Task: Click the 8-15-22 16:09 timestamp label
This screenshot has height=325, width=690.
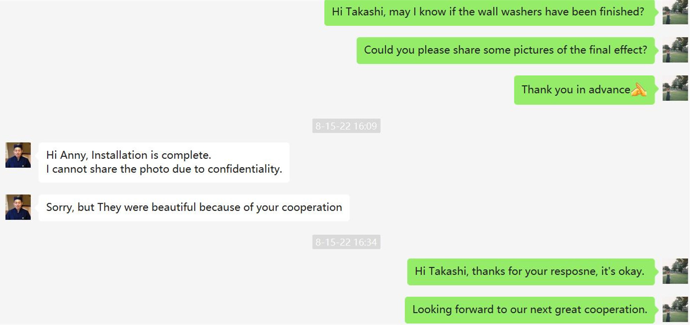Action: click(x=346, y=126)
